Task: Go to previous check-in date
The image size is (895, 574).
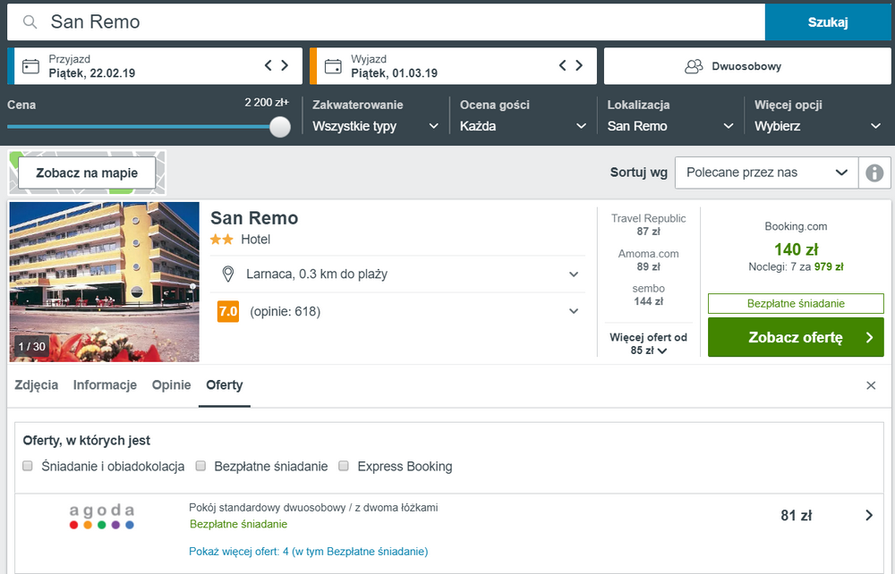Action: pyautogui.click(x=268, y=65)
